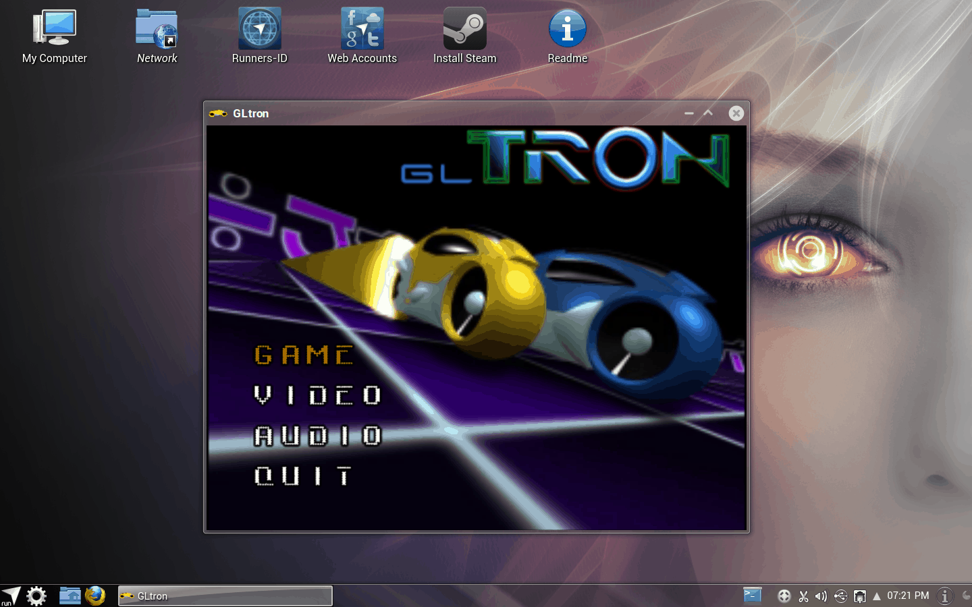The height and width of the screenshot is (607, 972).
Task: Open the home folder file manager icon
Action: (70, 596)
